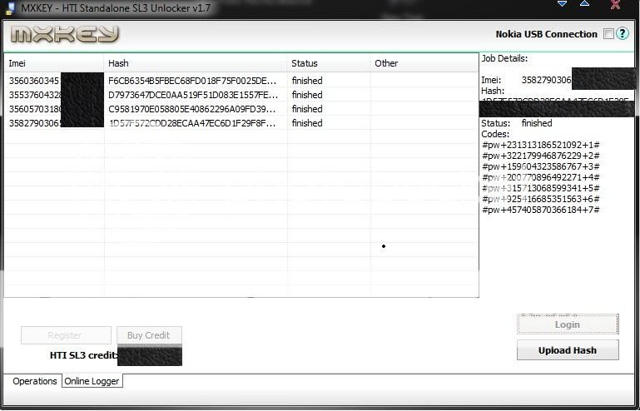640x411 pixels.
Task: Click the Buy Credit button
Action: [x=149, y=335]
